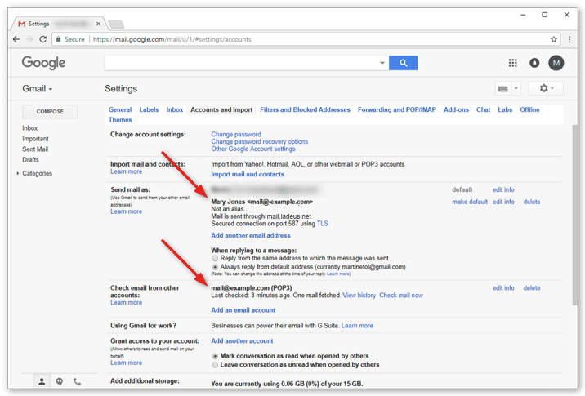585x396 pixels.
Task: Open Hangouts conversations bubble icon
Action: click(60, 381)
